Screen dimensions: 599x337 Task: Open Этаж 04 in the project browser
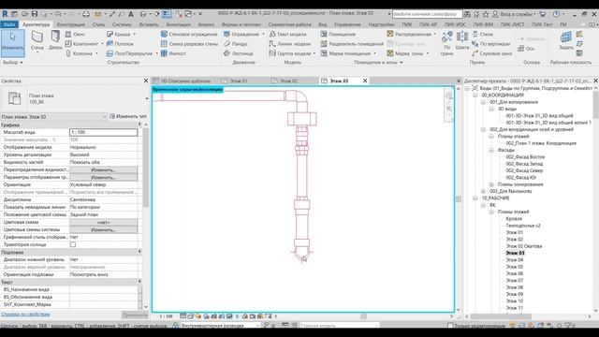pyautogui.click(x=515, y=260)
